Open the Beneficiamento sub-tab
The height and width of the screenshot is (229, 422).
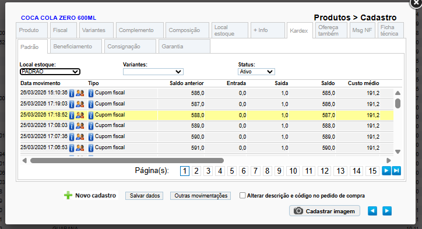(x=76, y=46)
